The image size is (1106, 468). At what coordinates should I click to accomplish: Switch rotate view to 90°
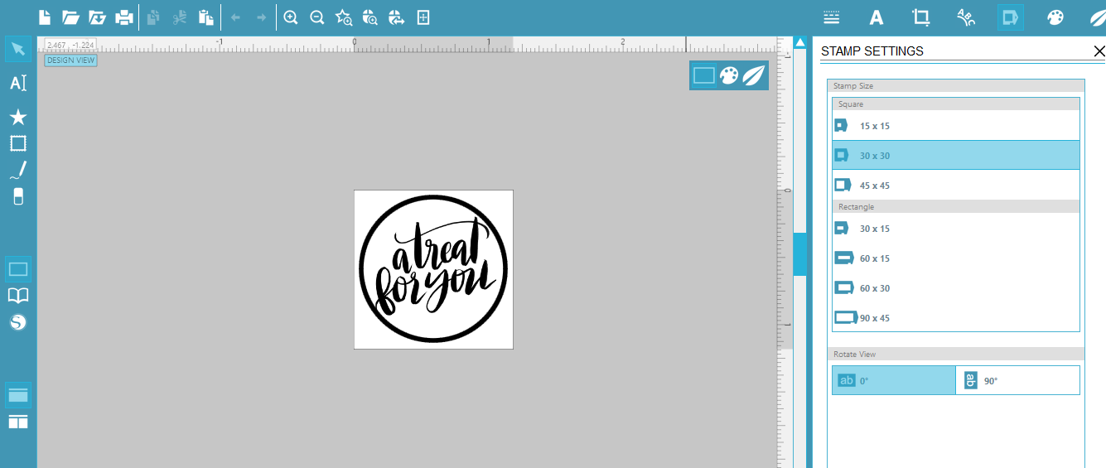click(x=1017, y=380)
